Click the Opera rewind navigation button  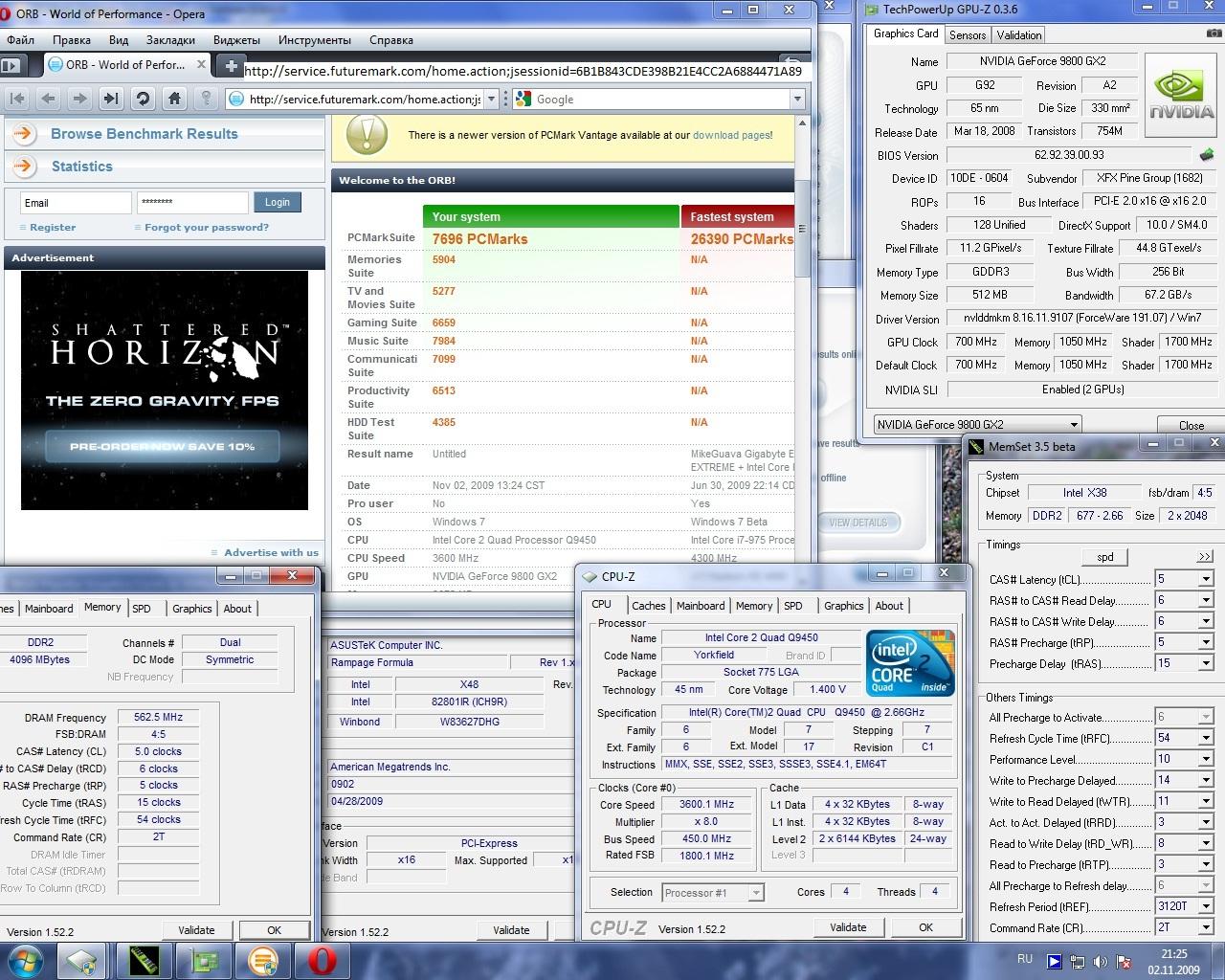click(17, 99)
